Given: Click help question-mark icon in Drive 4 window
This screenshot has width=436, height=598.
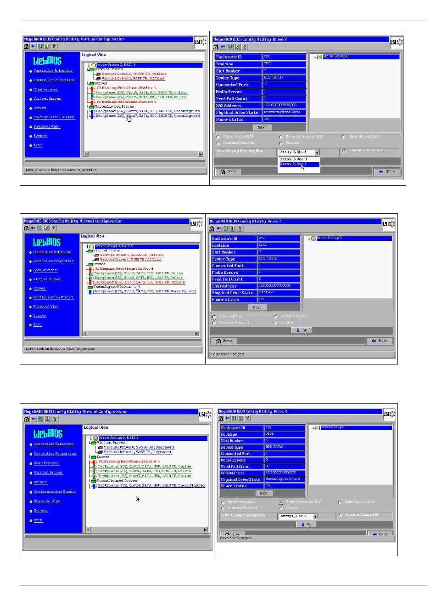Looking at the screenshot, I should [247, 418].
